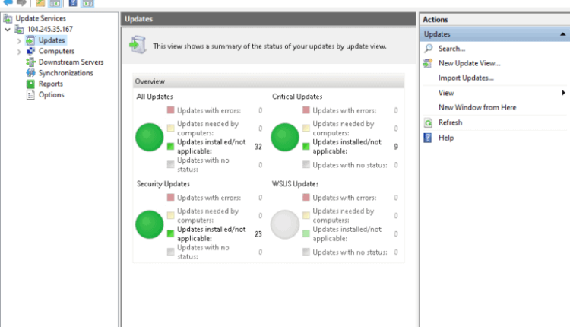
Task: Click the Security Updates green status circle
Action: click(x=149, y=225)
